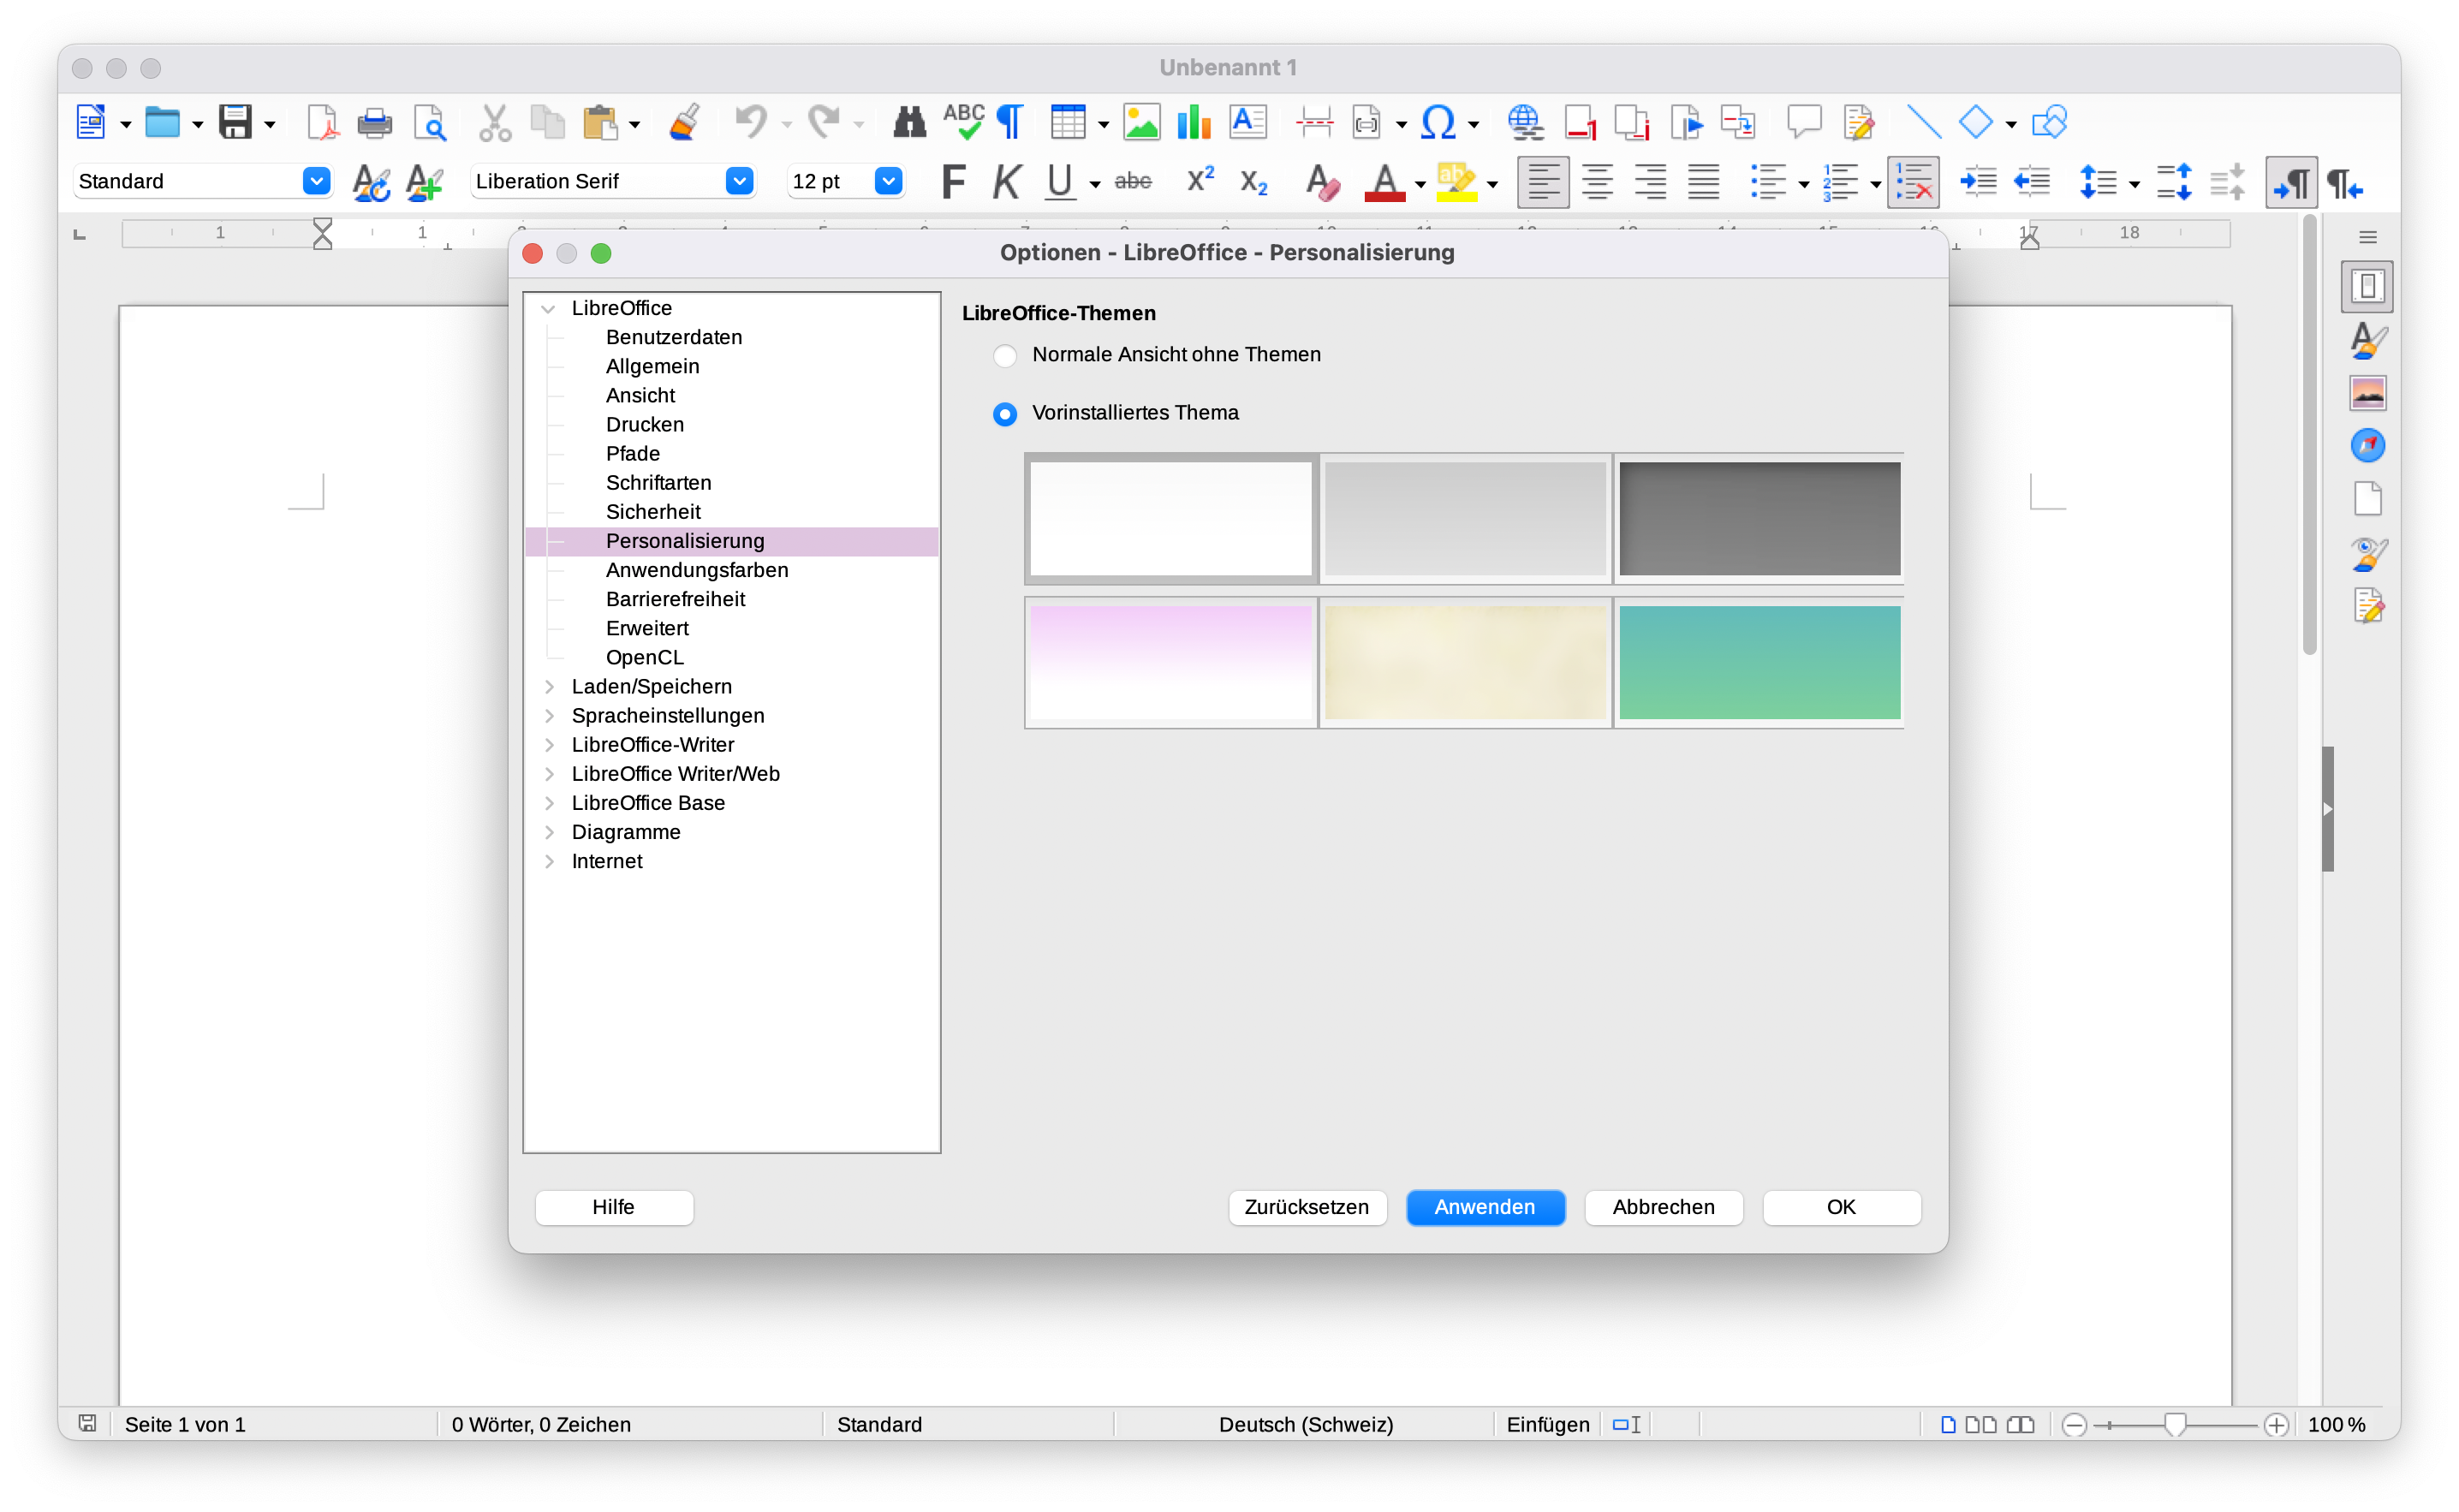Open the Navigator sidebar compass icon
The image size is (2459, 1512).
(x=2367, y=446)
